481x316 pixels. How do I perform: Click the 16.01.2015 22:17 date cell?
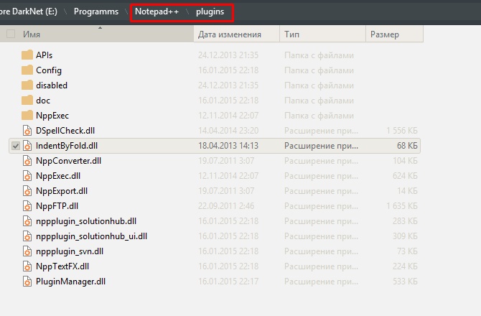point(228,282)
